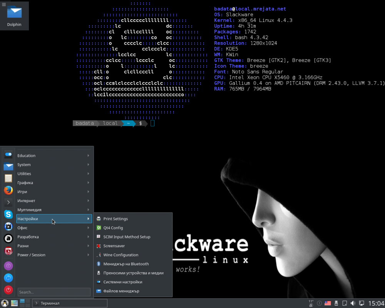
Task: Expand the Education category
Action: pyautogui.click(x=54, y=156)
